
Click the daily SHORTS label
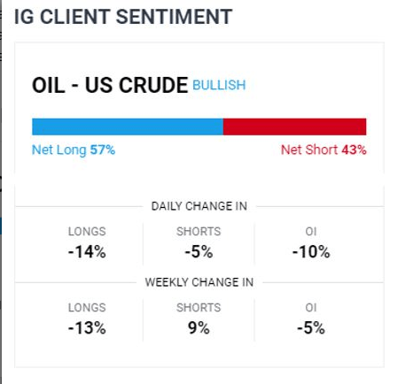click(199, 232)
